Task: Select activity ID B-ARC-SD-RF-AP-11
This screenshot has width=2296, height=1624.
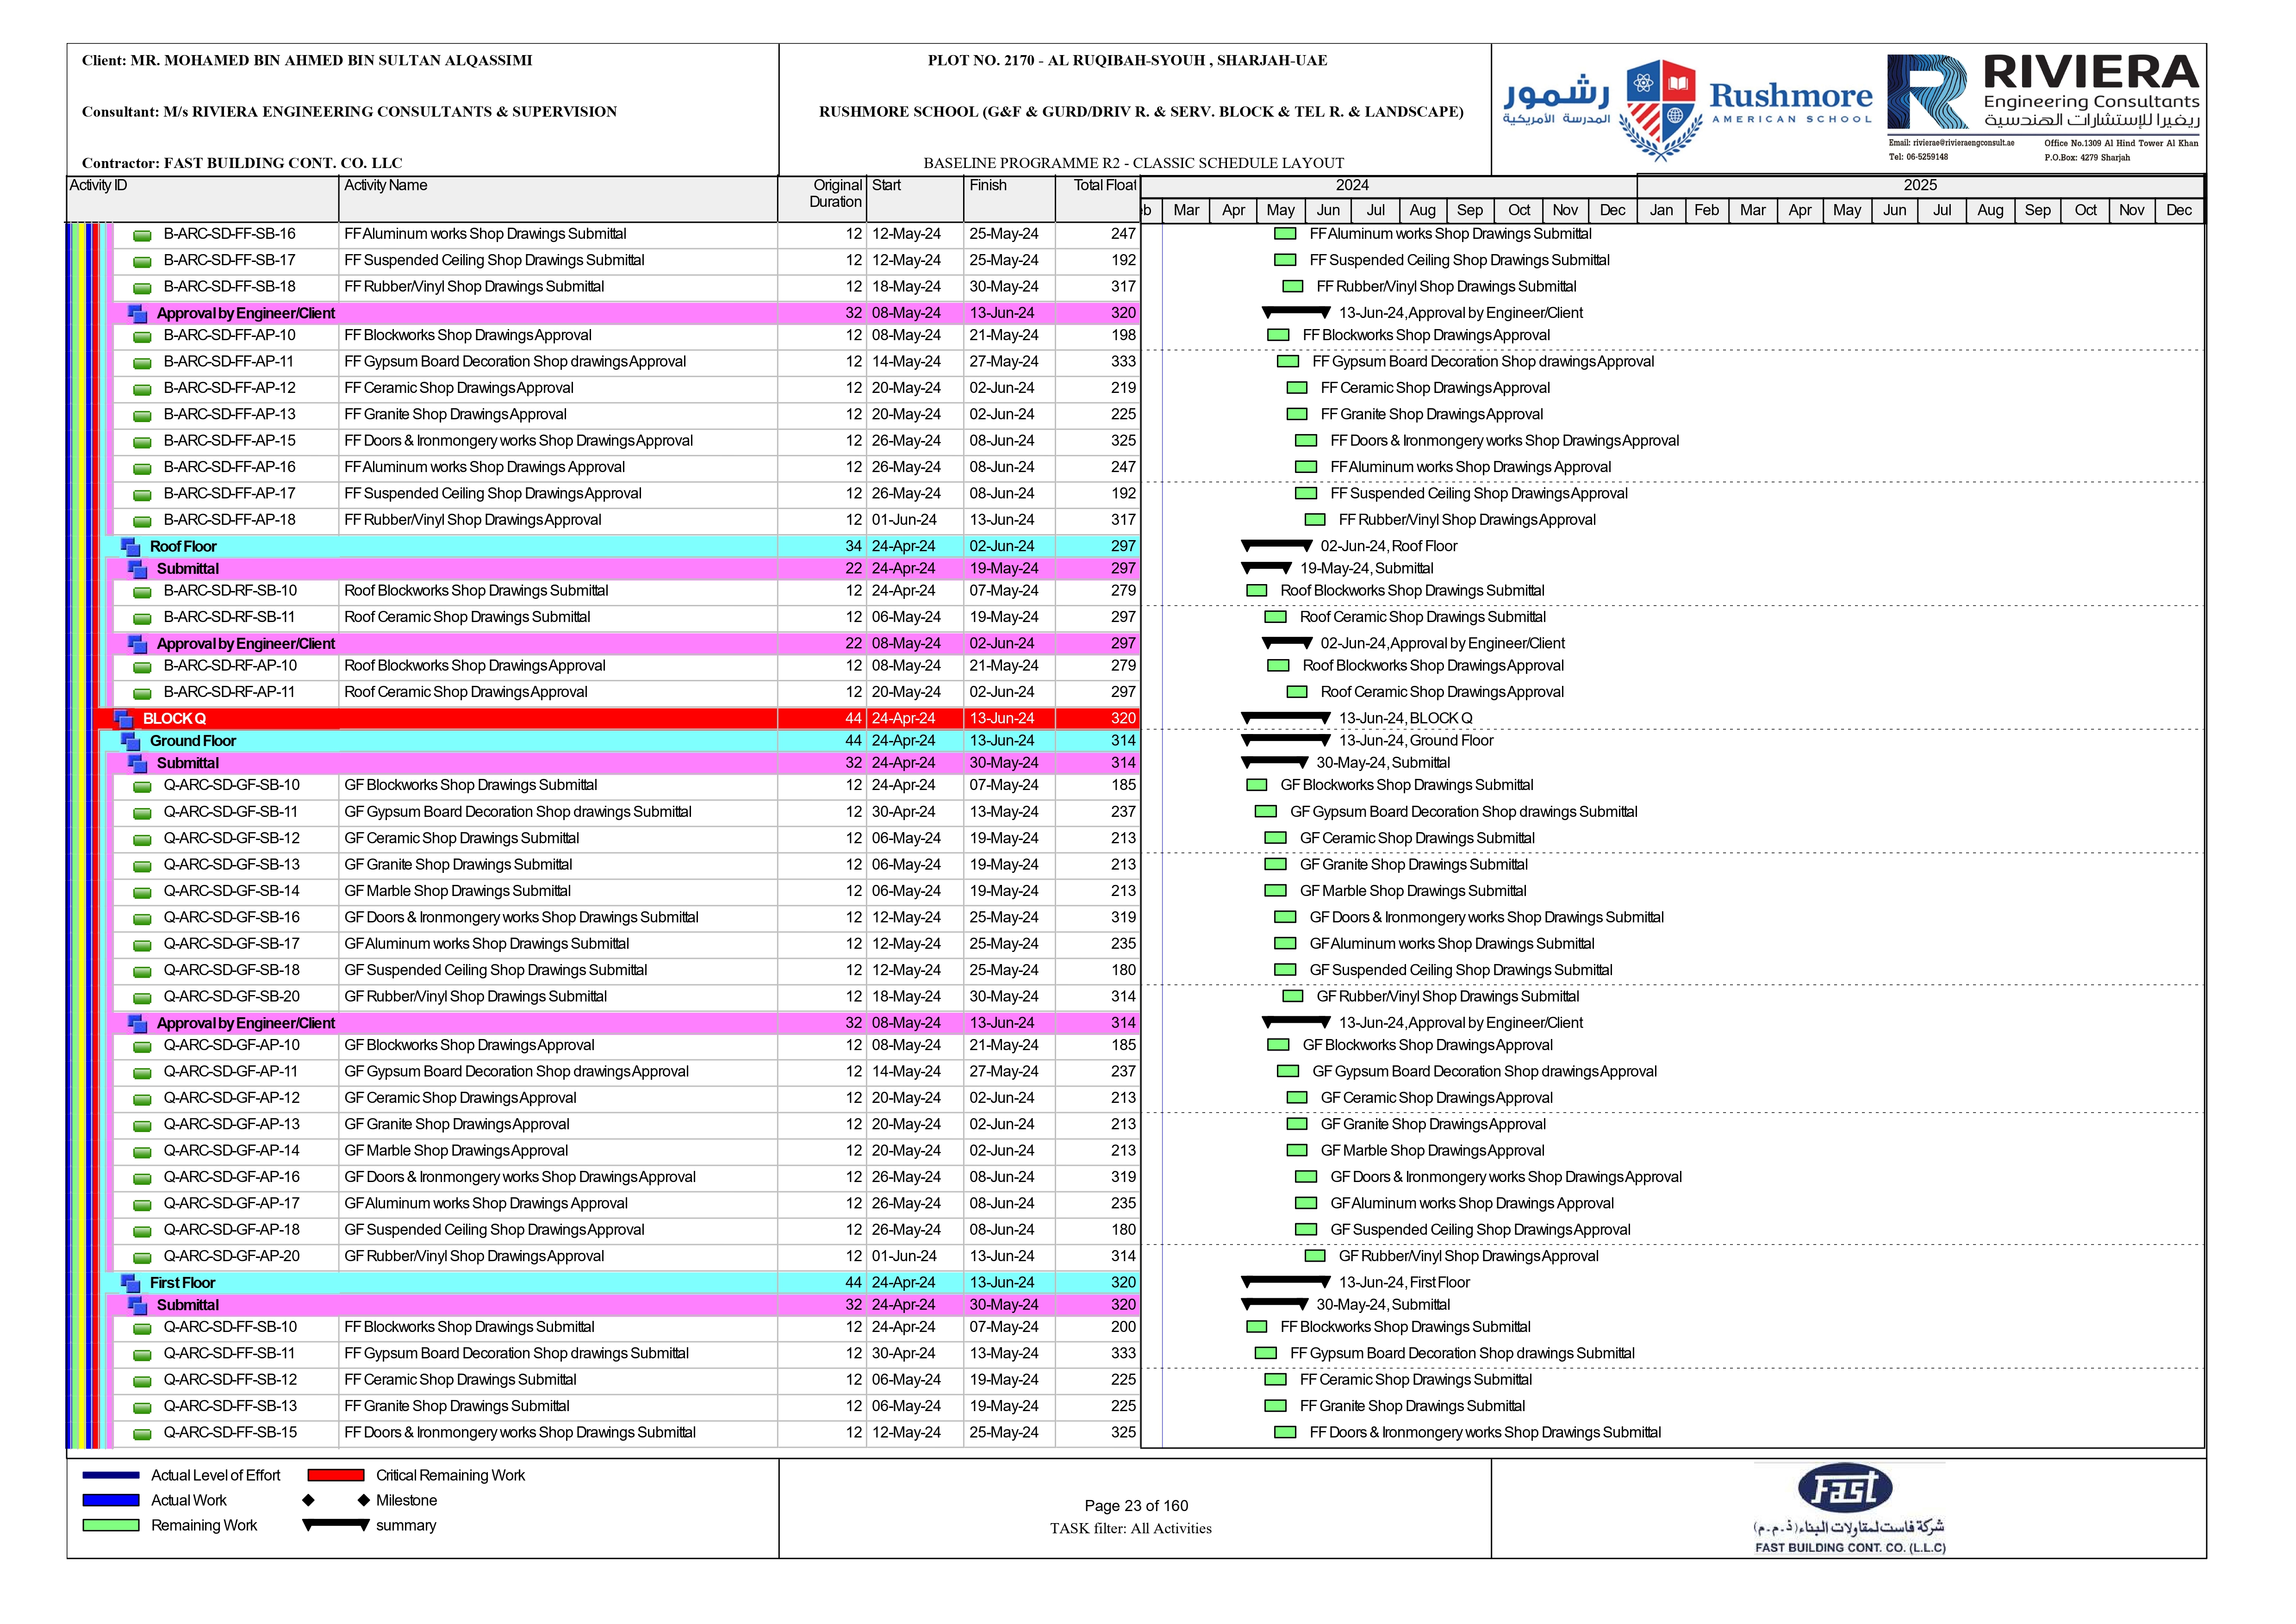Action: pos(230,692)
